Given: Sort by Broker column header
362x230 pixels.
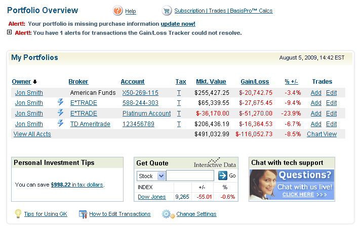Looking at the screenshot, I should pos(78,82).
